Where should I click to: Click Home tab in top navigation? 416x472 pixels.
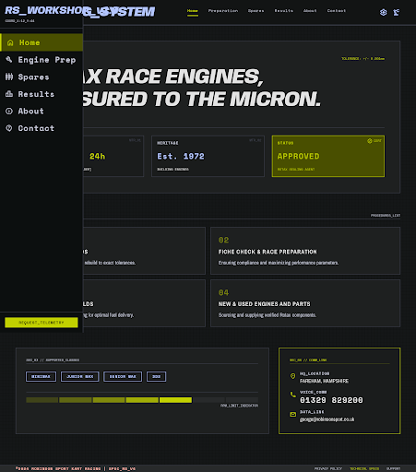tap(193, 11)
